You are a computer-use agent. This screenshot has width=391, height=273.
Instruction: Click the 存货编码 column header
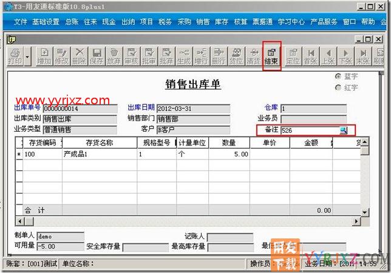[x=42, y=143]
